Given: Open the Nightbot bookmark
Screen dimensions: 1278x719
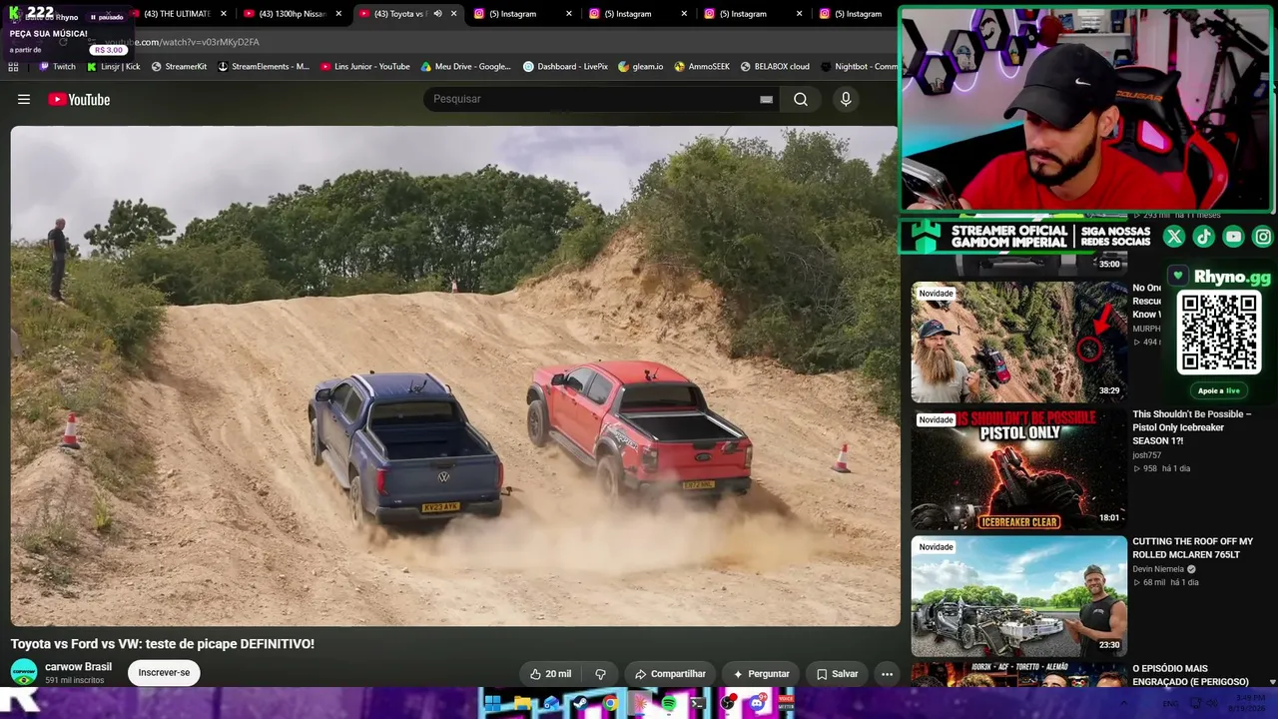Looking at the screenshot, I should coord(859,67).
